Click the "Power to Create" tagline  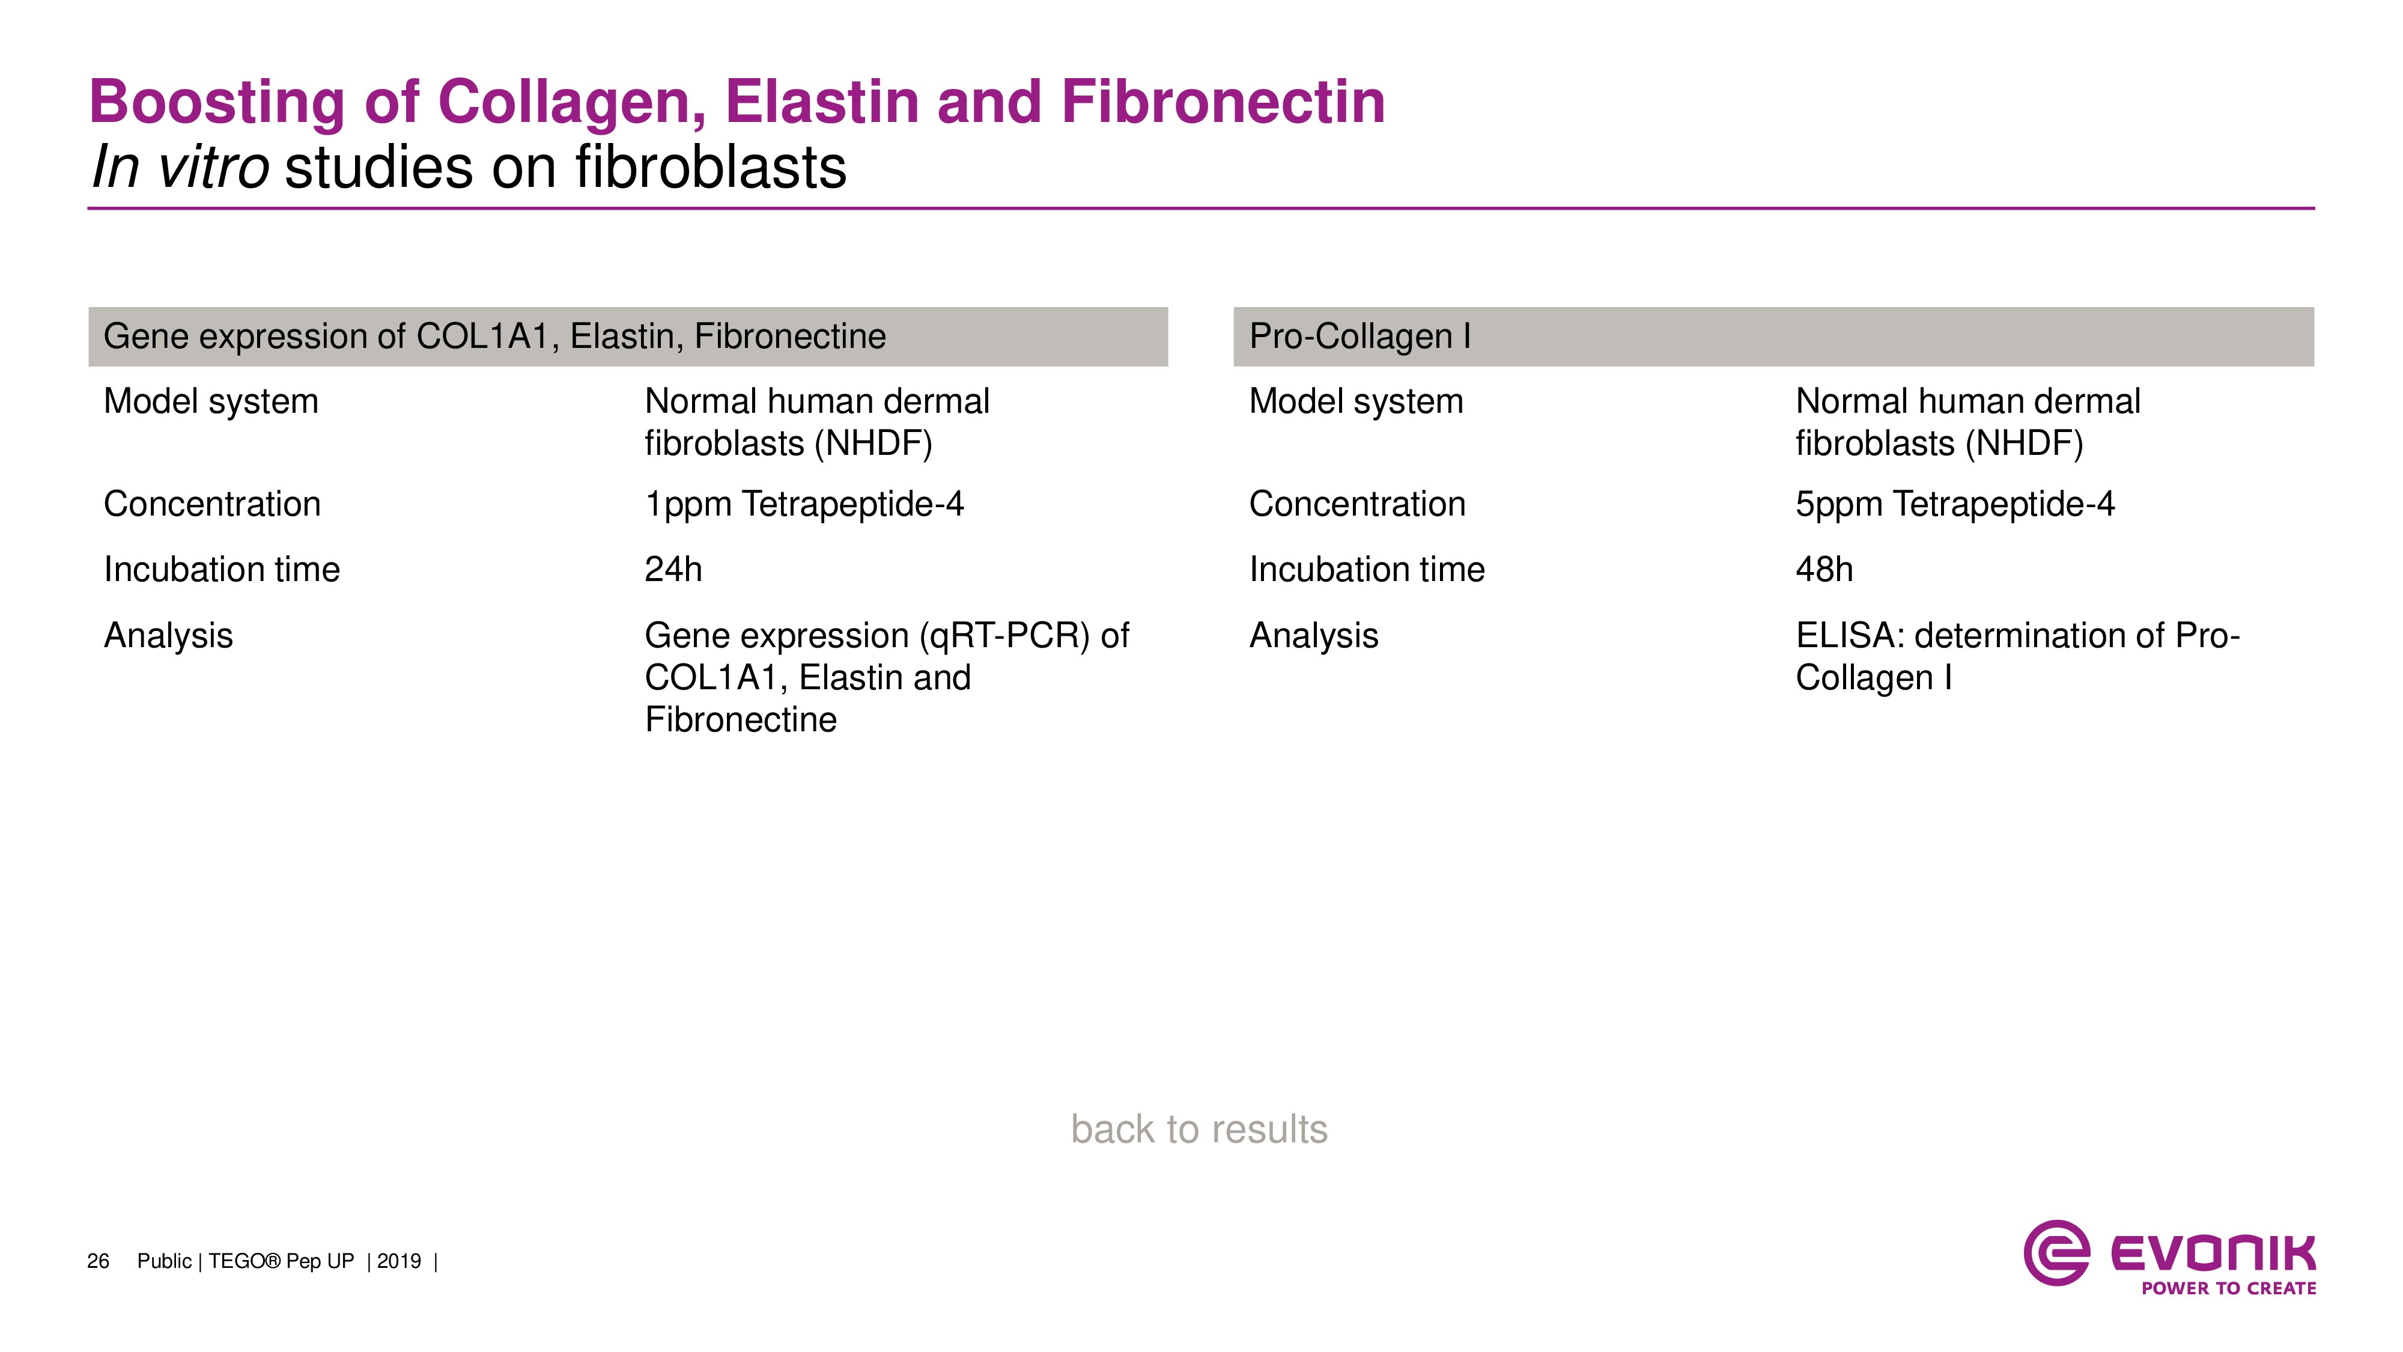pyautogui.click(x=2228, y=1288)
